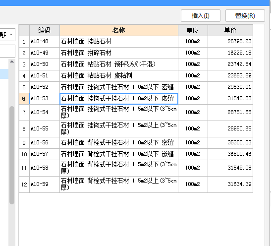Select code cell A10-56
Screen dimensions: 271x246
click(x=45, y=143)
